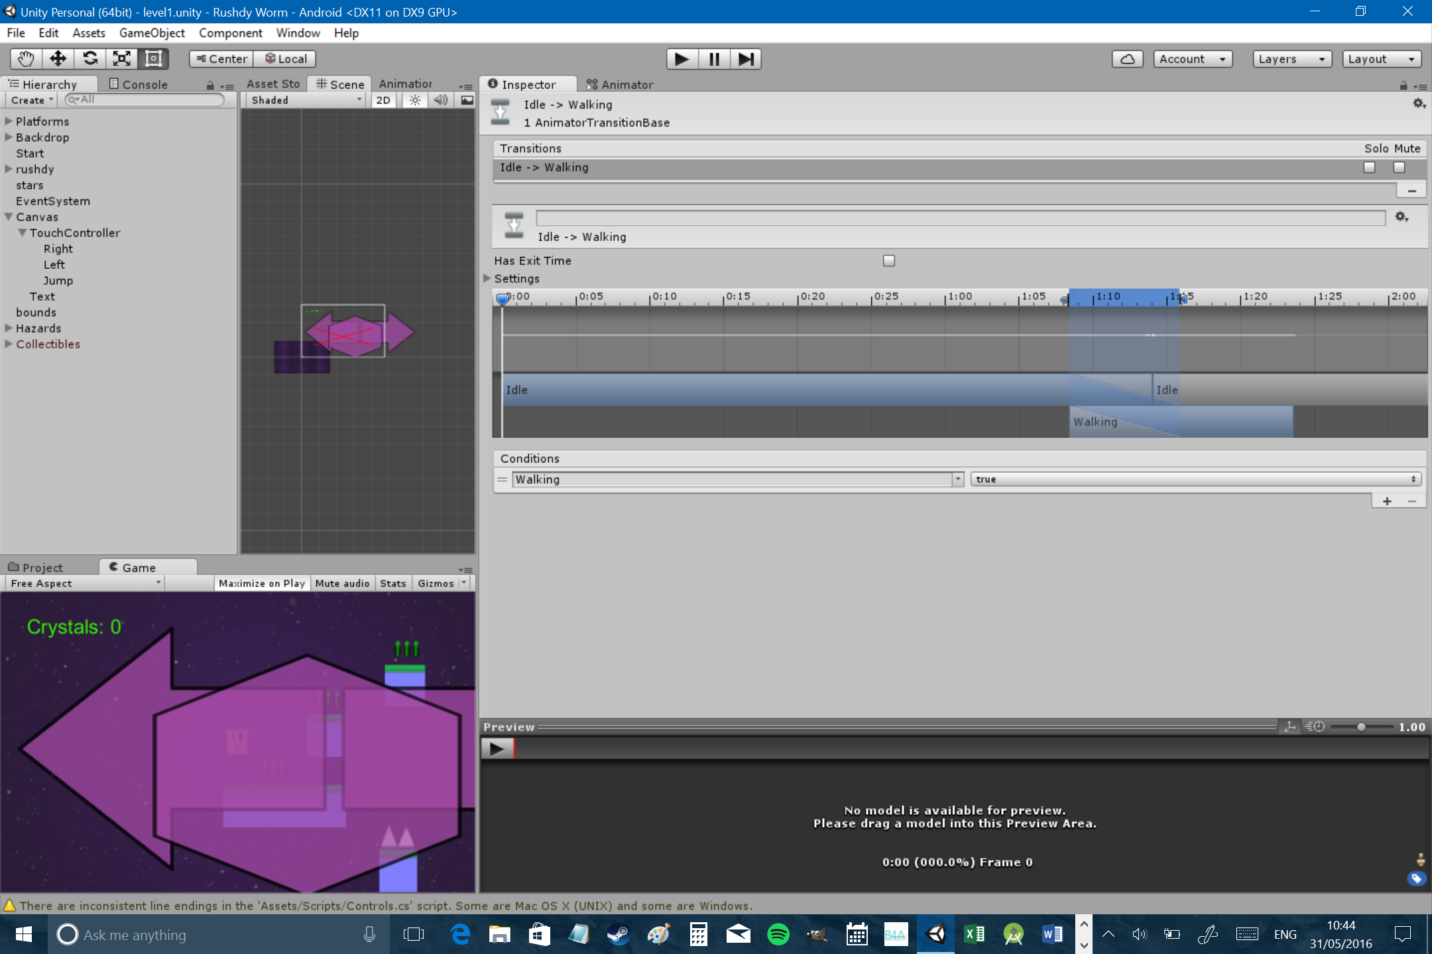Switch to the Animator tab
The height and width of the screenshot is (954, 1432).
(620, 84)
